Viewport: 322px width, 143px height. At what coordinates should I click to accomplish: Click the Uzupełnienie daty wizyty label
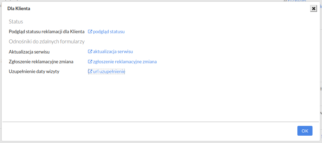34,72
